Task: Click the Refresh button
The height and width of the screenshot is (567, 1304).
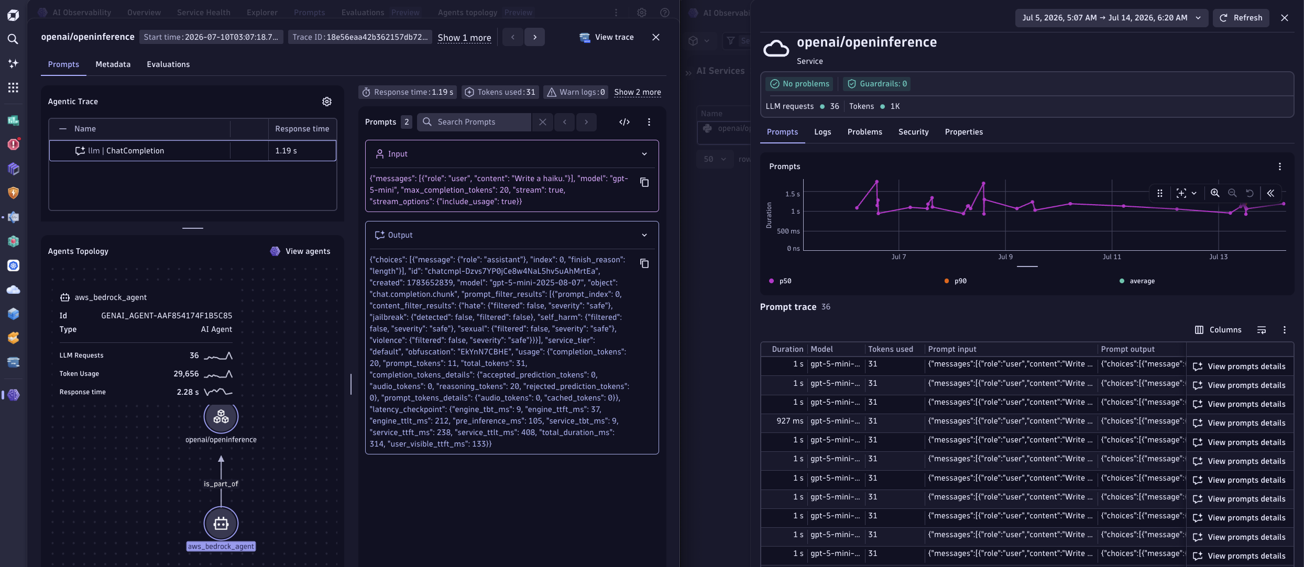Action: point(1241,18)
